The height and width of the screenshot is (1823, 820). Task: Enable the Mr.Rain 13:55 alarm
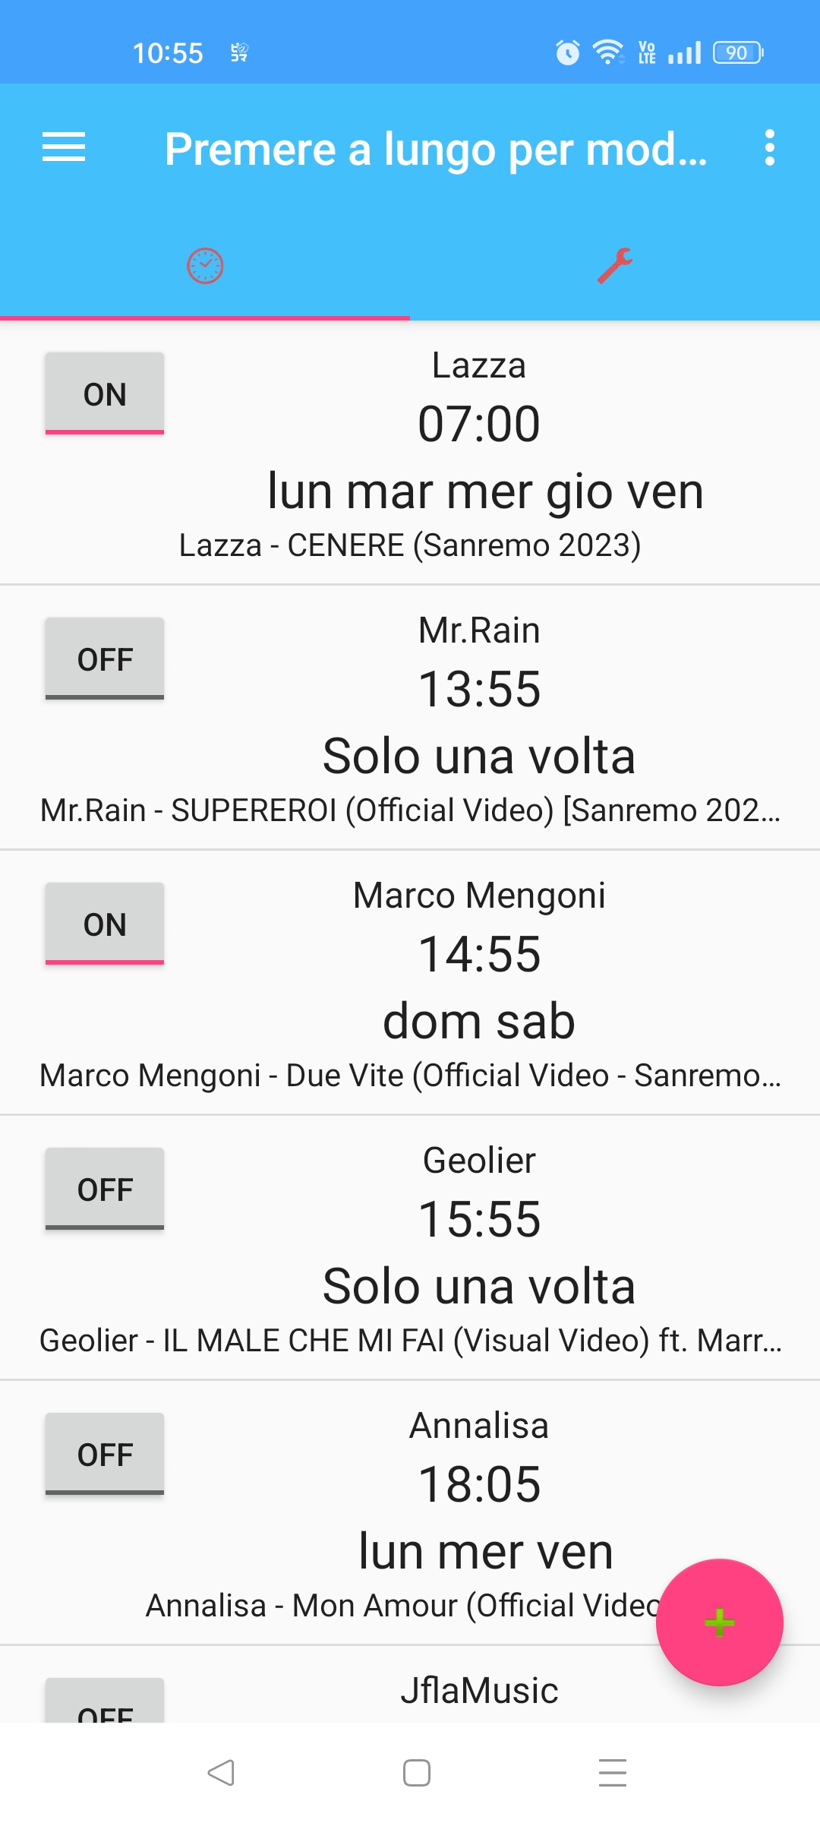point(105,659)
